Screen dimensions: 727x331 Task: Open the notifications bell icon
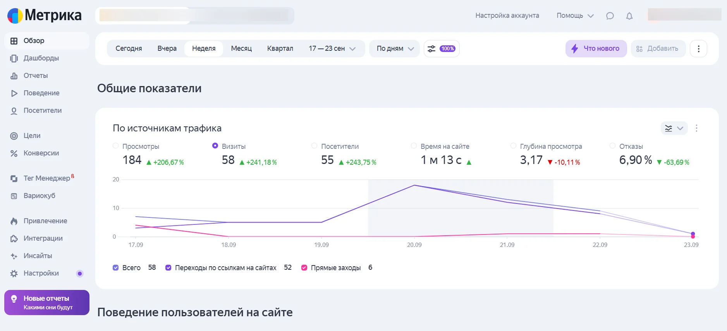[629, 16]
